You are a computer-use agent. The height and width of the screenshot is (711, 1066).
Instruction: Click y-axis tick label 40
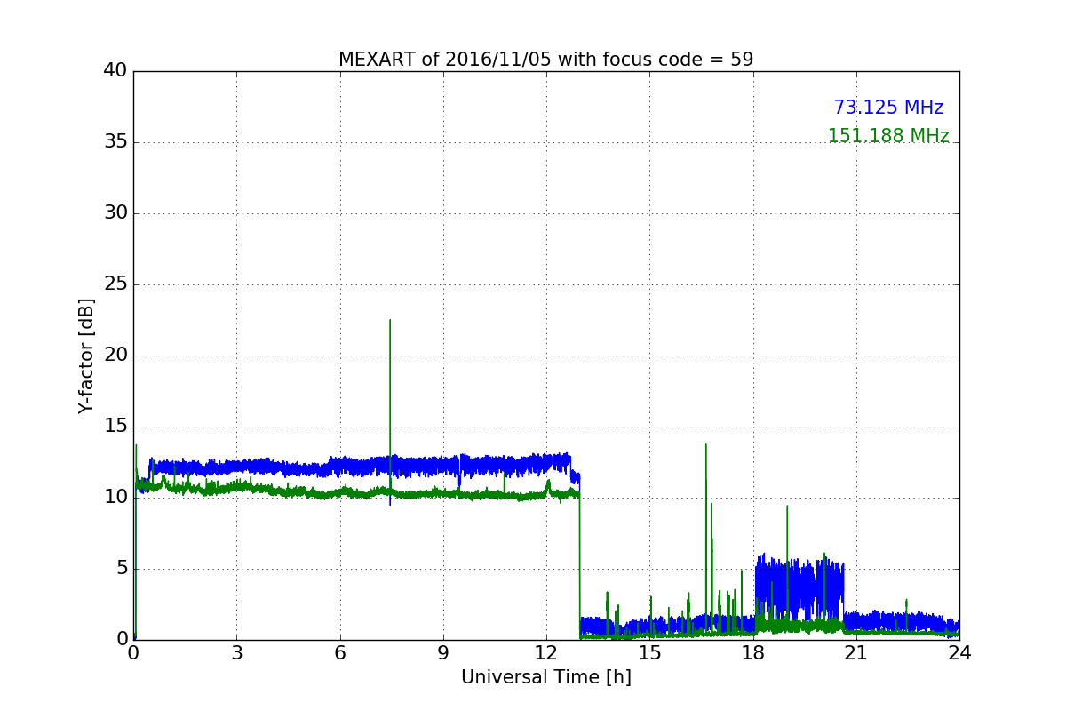point(115,71)
